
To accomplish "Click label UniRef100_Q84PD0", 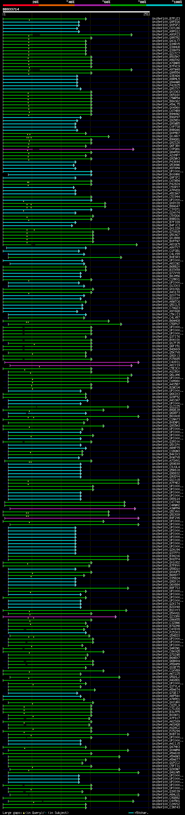I will coord(166,152).
